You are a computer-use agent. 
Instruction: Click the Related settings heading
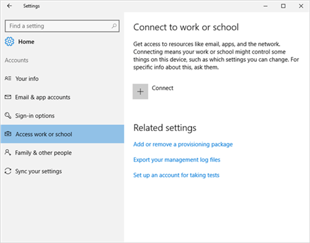click(x=165, y=128)
